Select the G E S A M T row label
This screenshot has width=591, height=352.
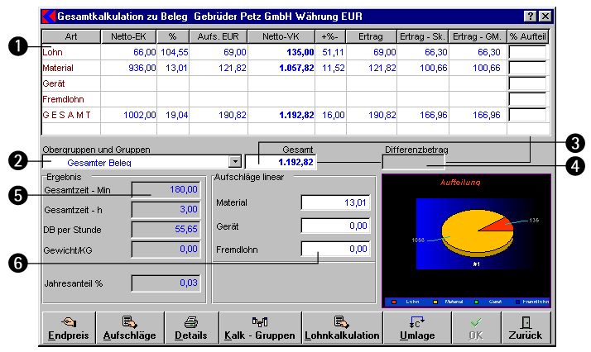coord(66,115)
